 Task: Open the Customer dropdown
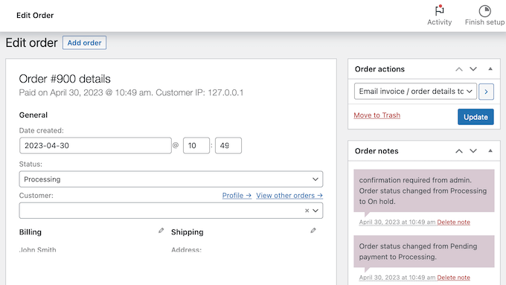171,211
